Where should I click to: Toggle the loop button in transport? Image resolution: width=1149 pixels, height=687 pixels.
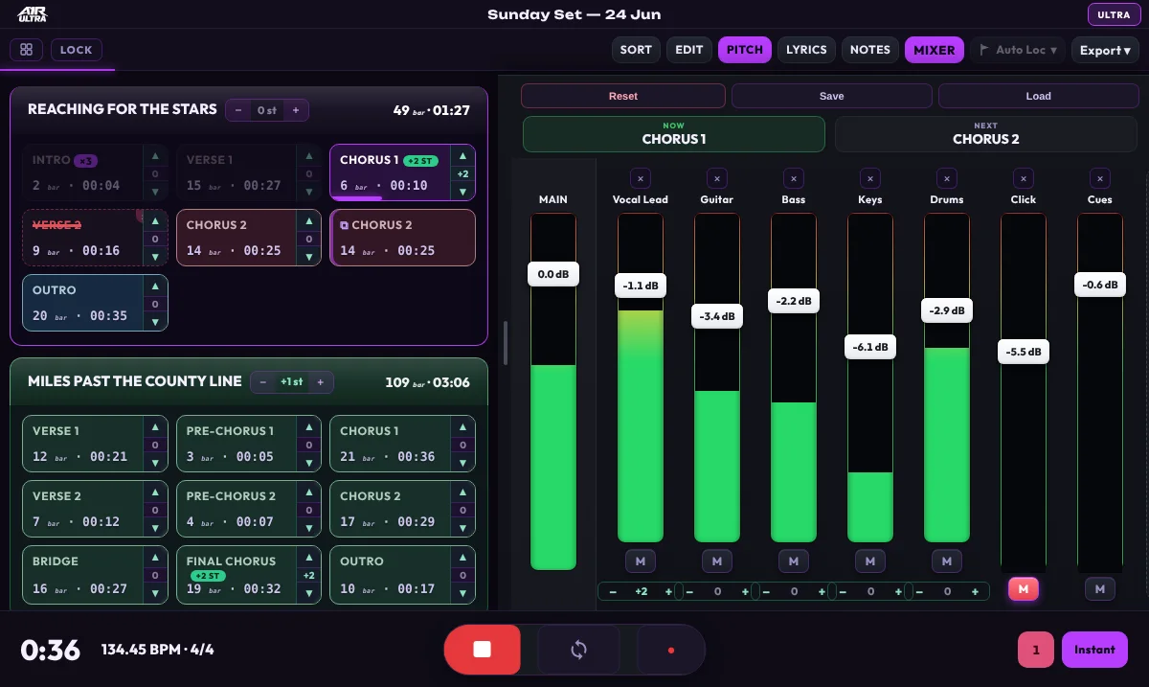[x=578, y=650]
